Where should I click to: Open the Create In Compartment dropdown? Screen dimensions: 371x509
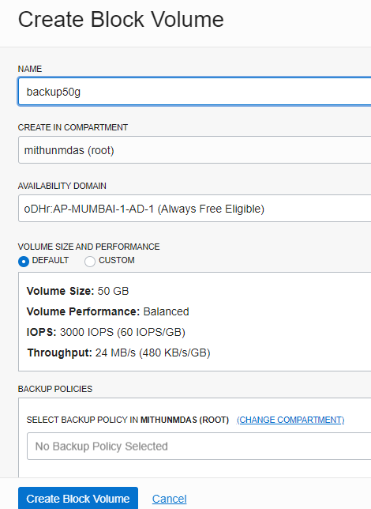pos(195,150)
